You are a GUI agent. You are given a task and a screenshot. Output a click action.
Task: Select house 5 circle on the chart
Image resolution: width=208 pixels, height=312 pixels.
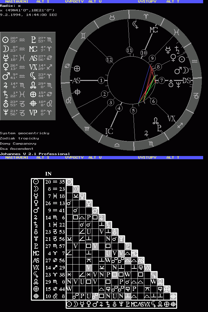(133, 110)
